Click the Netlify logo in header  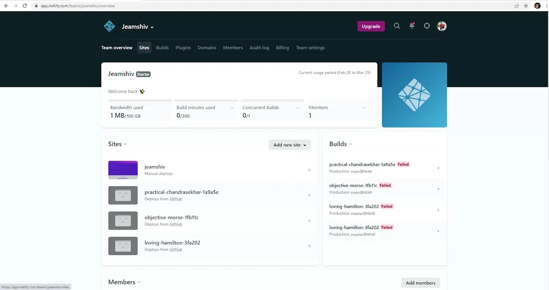(109, 26)
